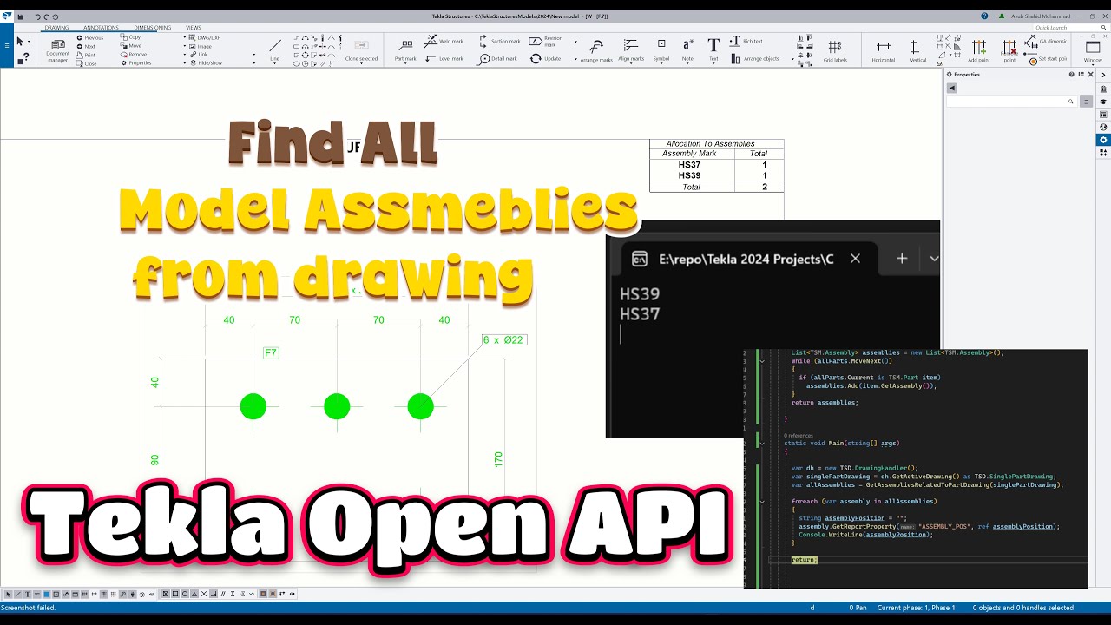1111x625 pixels.
Task: Click the 6 x Ø22 bolt mark label
Action: (504, 340)
